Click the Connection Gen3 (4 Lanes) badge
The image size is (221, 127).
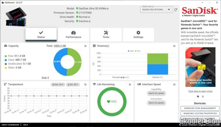[156, 103]
